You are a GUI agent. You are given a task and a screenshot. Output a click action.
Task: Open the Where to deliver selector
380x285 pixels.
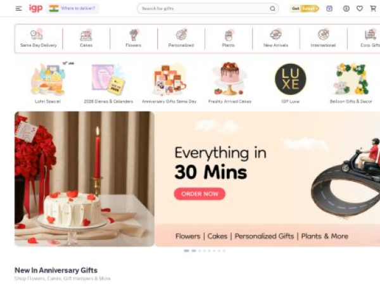click(73, 8)
